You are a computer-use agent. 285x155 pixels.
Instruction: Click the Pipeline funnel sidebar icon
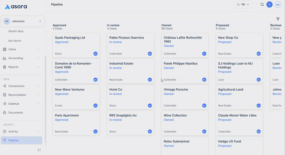[x=5, y=140]
